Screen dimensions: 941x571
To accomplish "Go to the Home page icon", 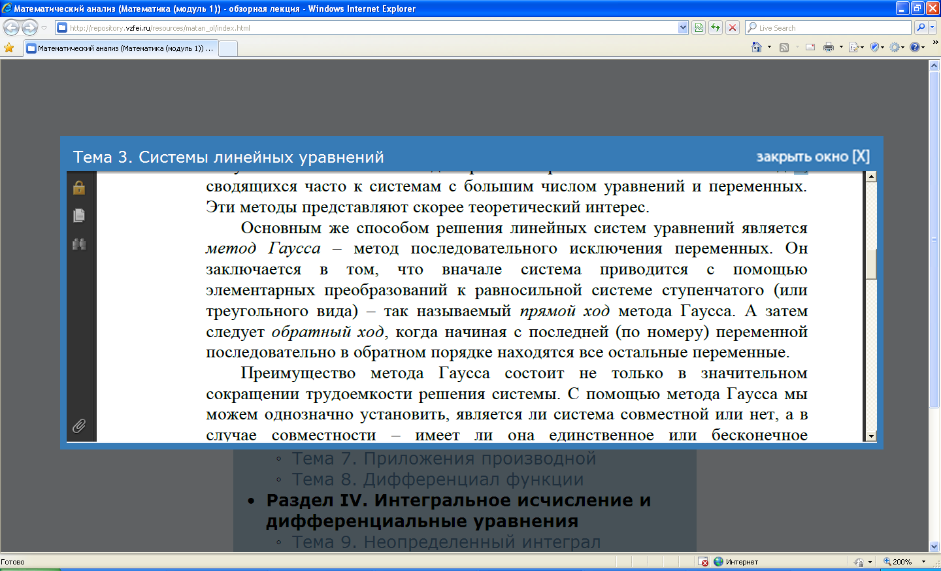I will pos(757,47).
